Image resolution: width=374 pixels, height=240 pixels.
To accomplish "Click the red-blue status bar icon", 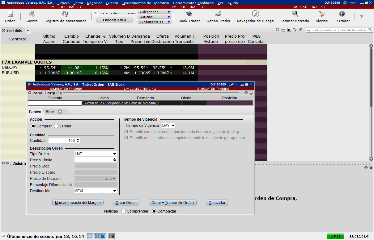I will pyautogui.click(x=112, y=236).
